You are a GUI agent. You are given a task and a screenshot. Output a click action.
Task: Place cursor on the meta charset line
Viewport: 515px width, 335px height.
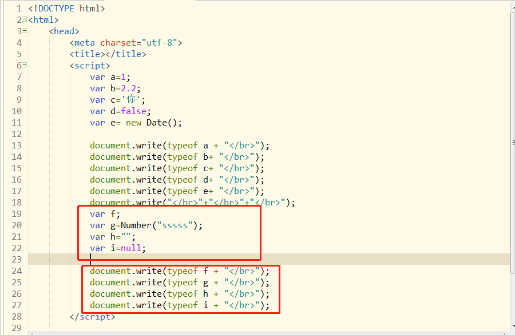tap(126, 43)
